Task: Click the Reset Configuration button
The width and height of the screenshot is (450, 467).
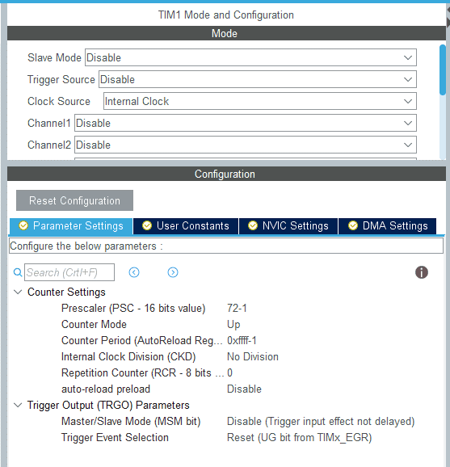Action: (x=75, y=200)
